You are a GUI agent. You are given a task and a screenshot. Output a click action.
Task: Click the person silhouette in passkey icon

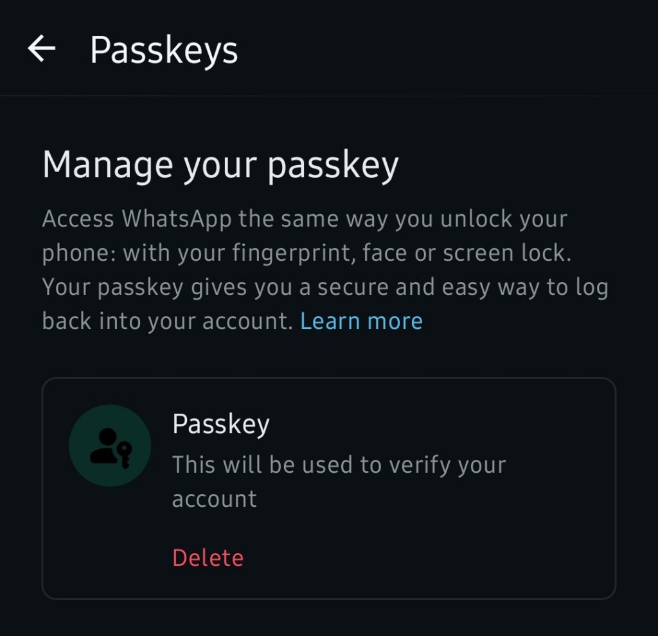104,446
